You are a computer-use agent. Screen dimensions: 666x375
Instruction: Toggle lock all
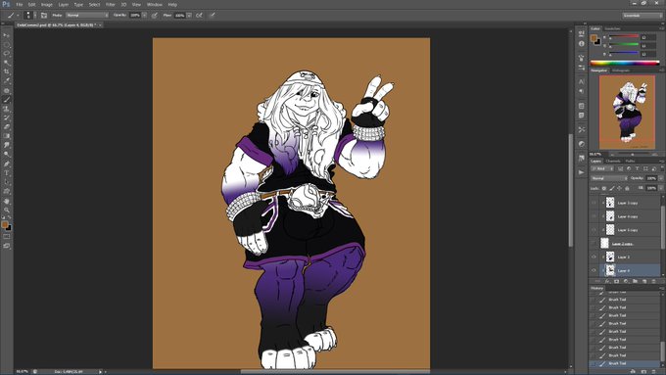[x=627, y=188]
